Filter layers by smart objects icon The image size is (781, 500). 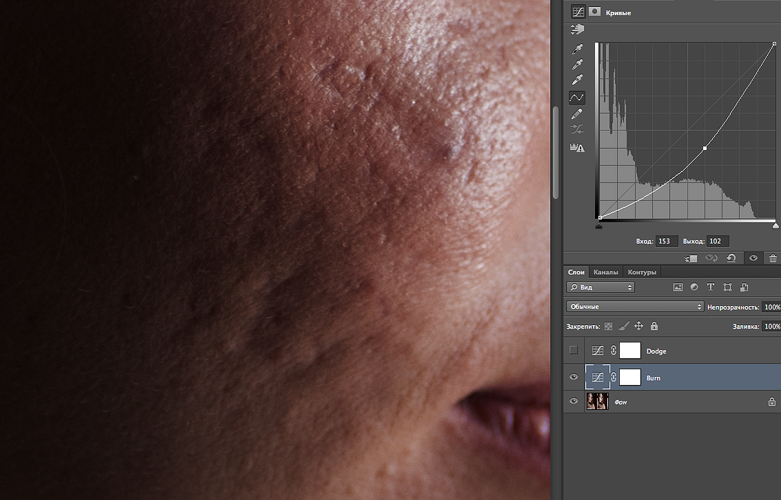click(x=744, y=287)
